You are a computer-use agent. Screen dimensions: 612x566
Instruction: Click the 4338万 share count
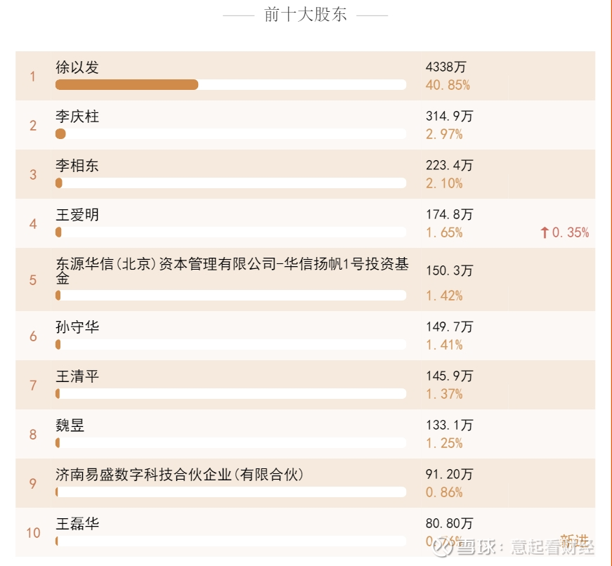[x=445, y=67]
